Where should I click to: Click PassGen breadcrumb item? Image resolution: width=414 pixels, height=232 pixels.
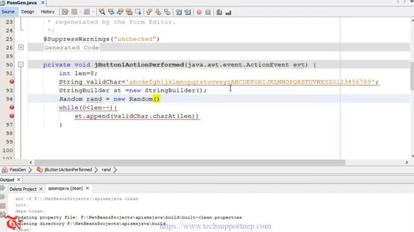[17, 169]
